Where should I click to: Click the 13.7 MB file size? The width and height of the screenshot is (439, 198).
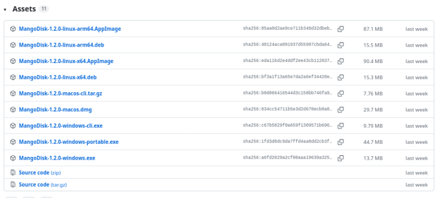373,159
